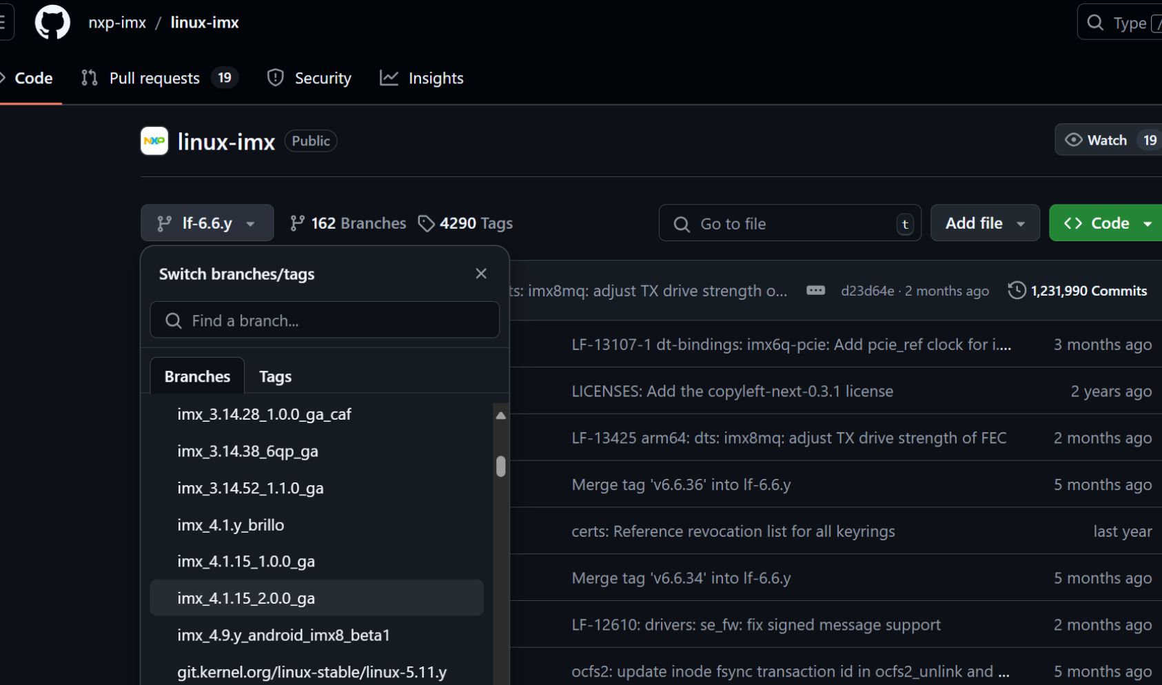Viewport: 1162px width, 685px height.
Task: Click the Find a branch input field
Action: 325,320
